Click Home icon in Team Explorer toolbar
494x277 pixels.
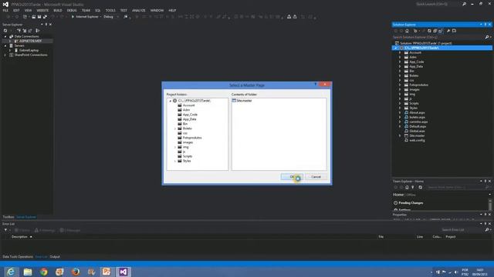coord(407,187)
